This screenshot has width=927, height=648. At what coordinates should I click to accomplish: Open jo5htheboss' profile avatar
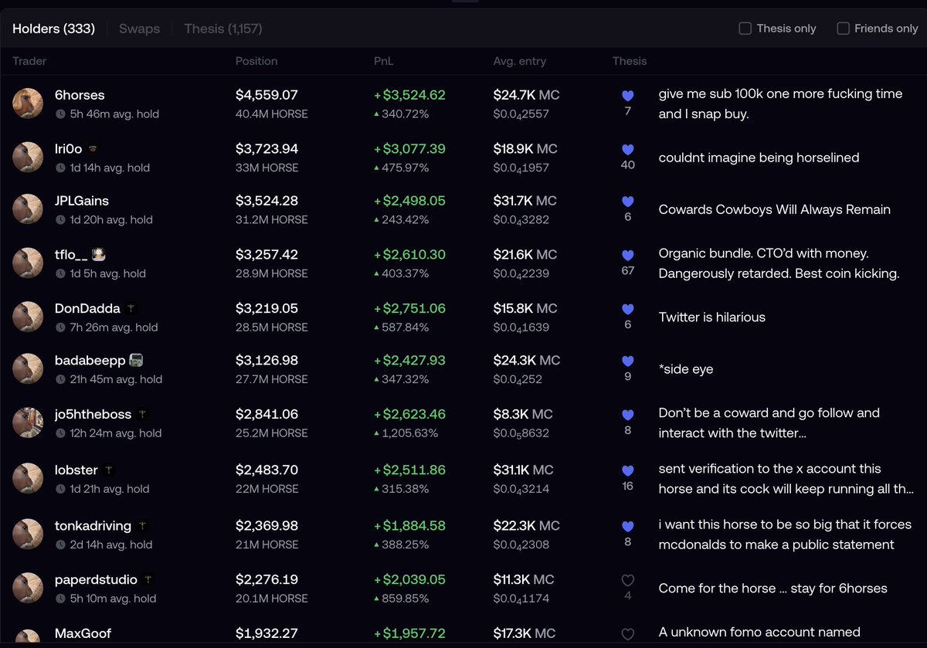[x=28, y=422]
